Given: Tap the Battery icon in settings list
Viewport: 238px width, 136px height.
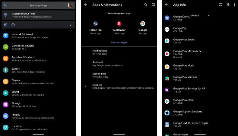Looking at the screenshot, I should [x=6, y=70].
